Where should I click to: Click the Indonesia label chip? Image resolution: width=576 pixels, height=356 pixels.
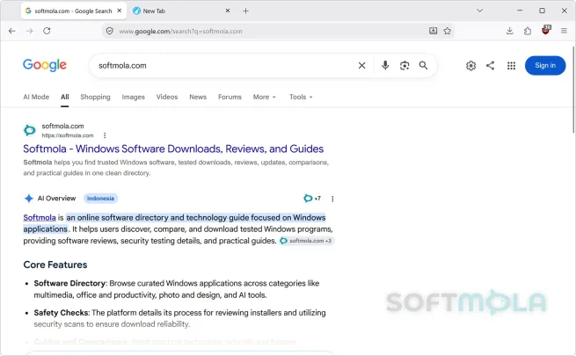point(100,198)
